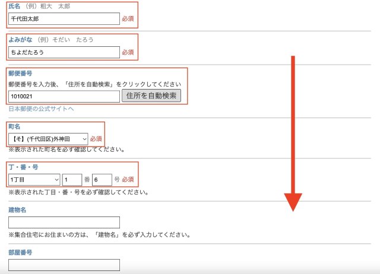Click the 郵便番号を入力後 instruction text

tap(95, 84)
